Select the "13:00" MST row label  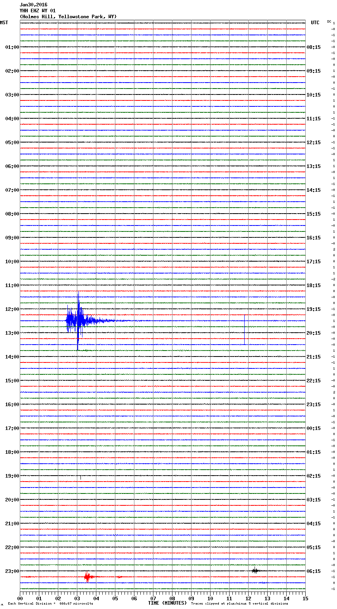12,333
